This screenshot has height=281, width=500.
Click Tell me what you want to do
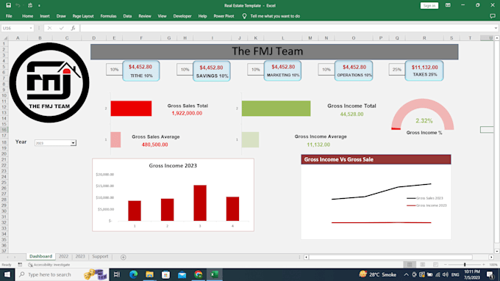pos(275,16)
